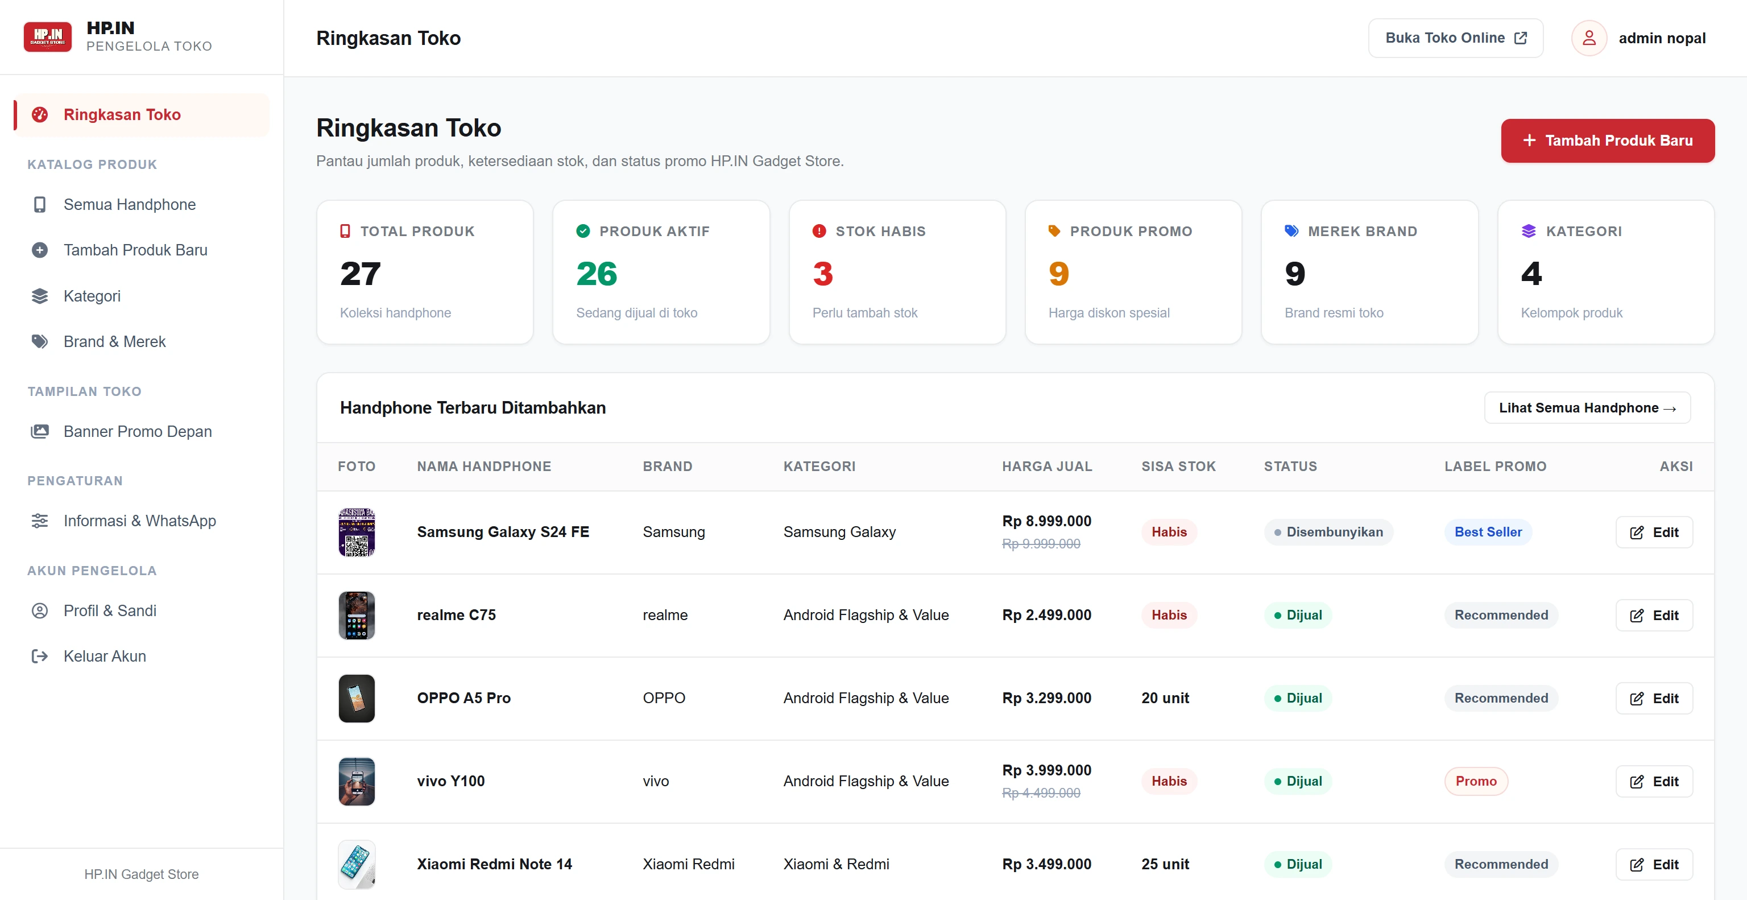The height and width of the screenshot is (900, 1747).
Task: Click the red Tambah Produk Baru button
Action: click(1607, 141)
